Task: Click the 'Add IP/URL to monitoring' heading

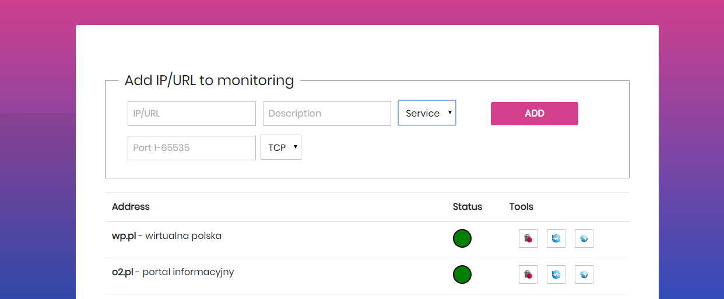Action: coord(209,80)
